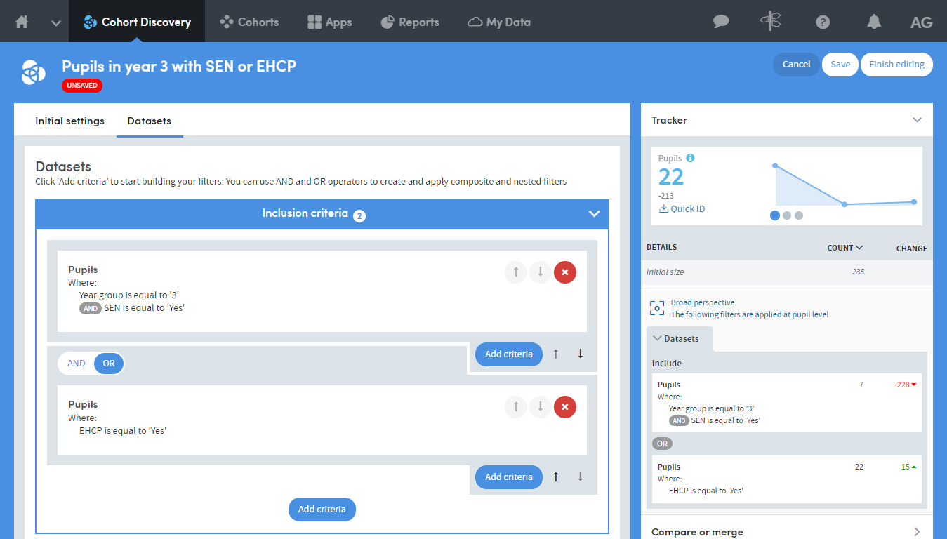Switch to the Initial settings tab
Image resolution: width=947 pixels, height=539 pixels.
(69, 121)
